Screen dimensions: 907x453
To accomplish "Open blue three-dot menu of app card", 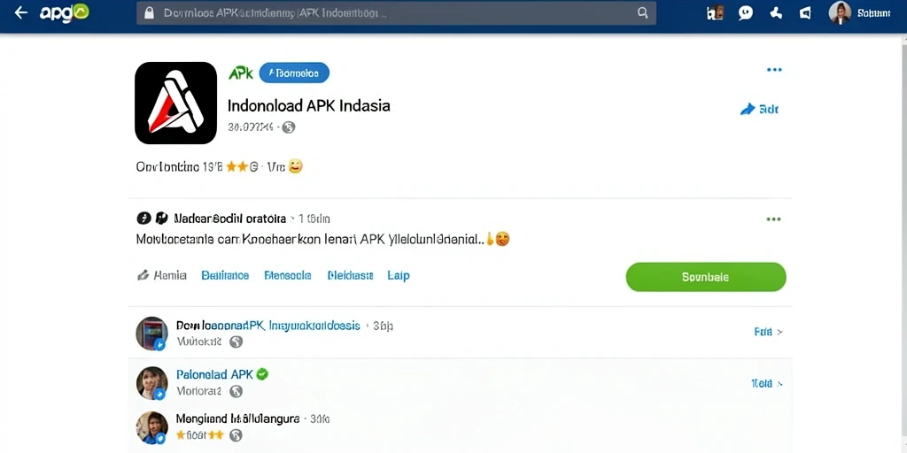I will point(774,70).
